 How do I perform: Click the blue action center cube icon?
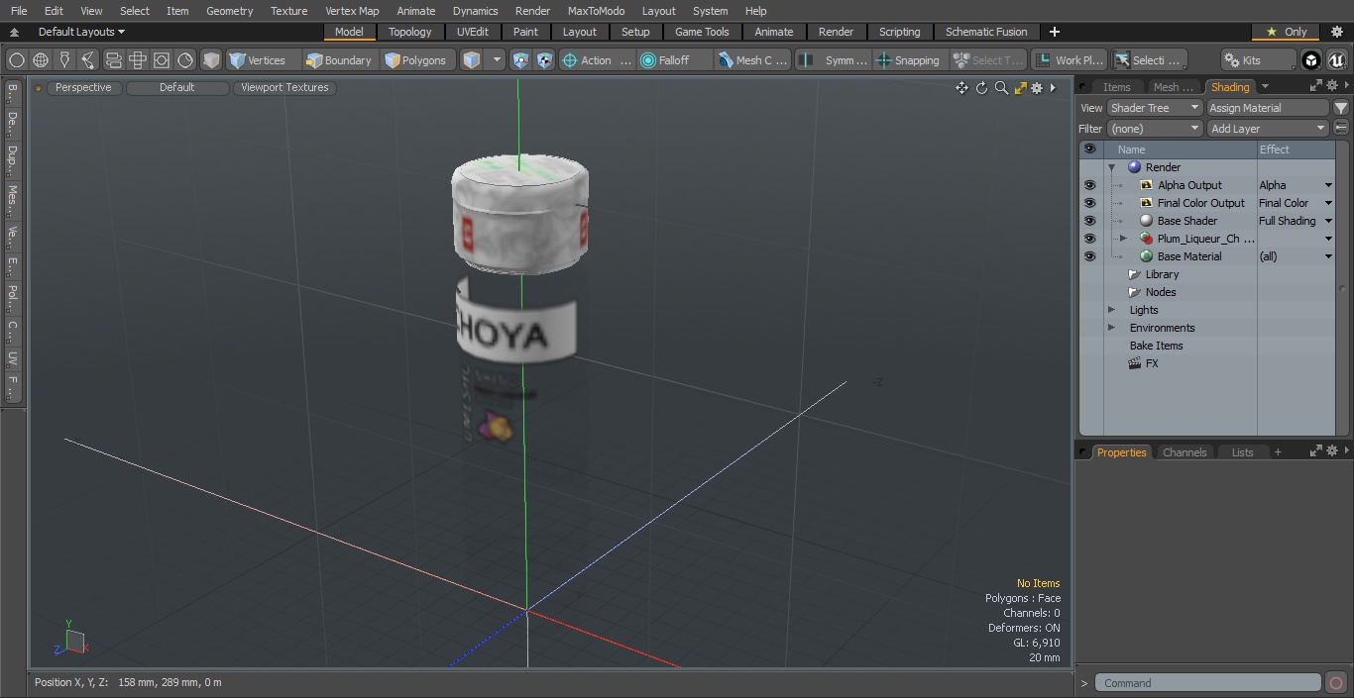(x=521, y=60)
